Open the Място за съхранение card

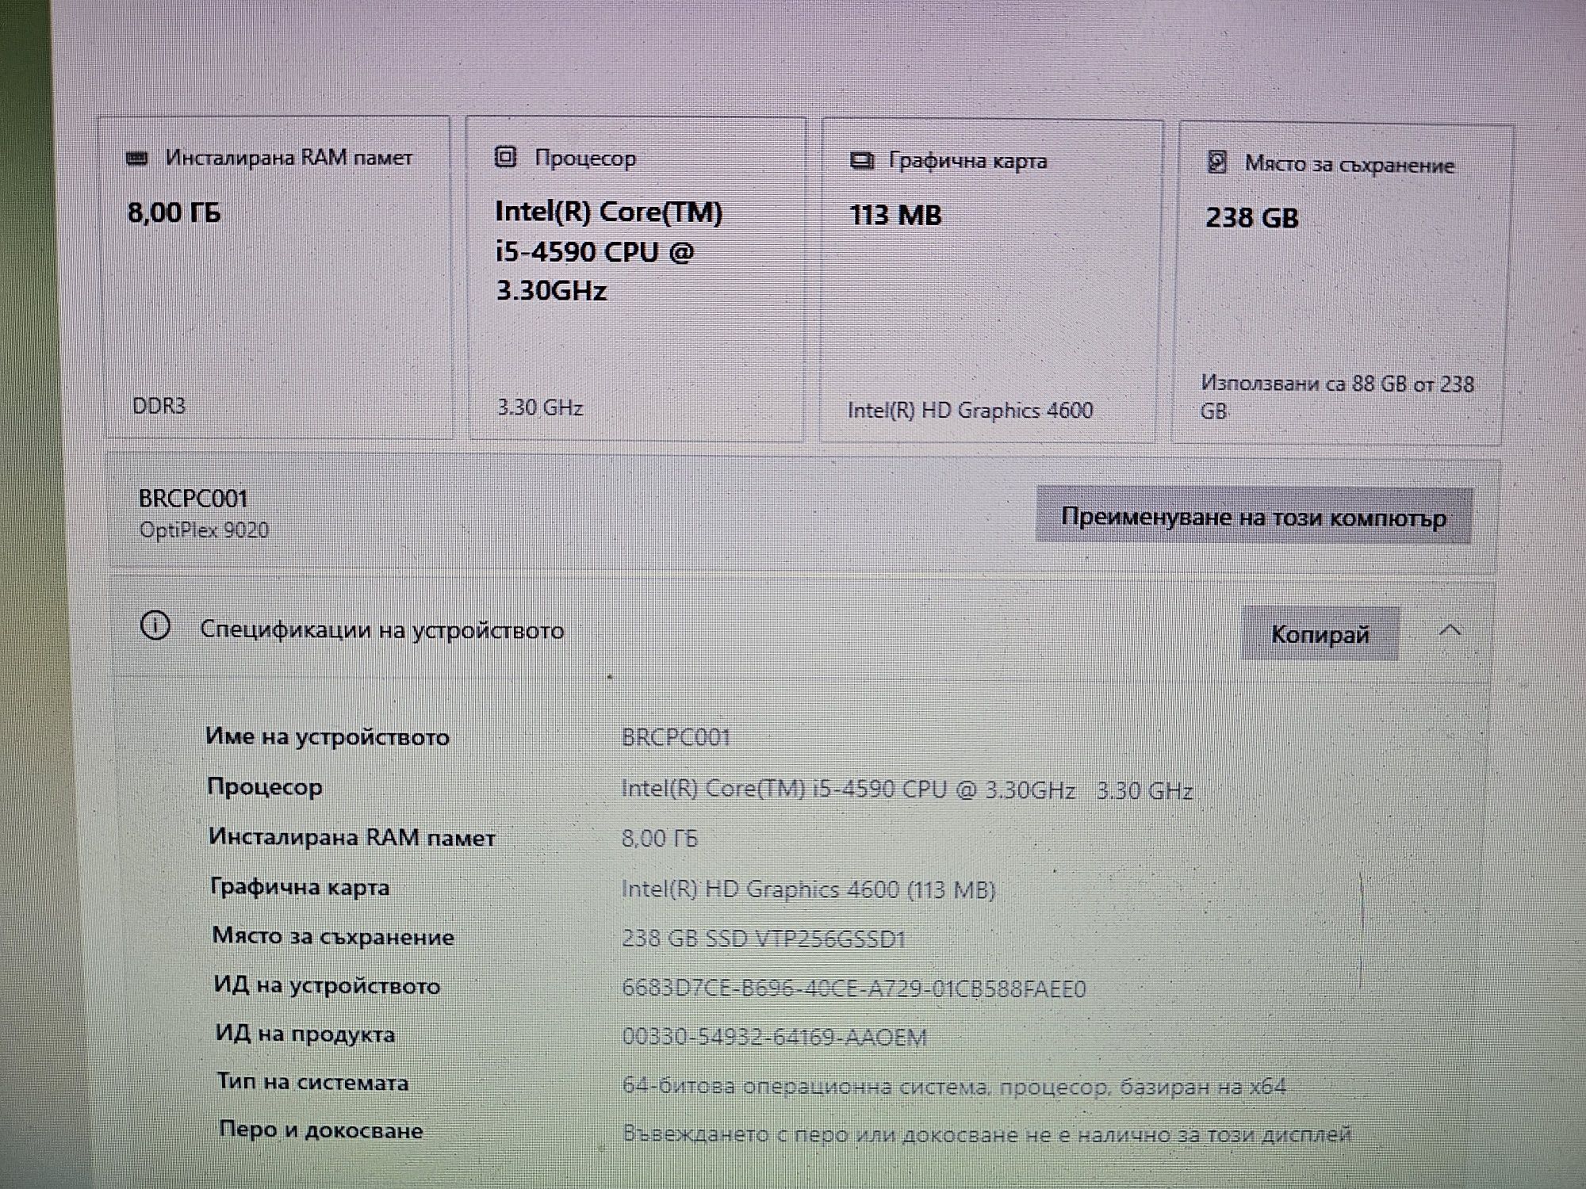tap(1343, 284)
